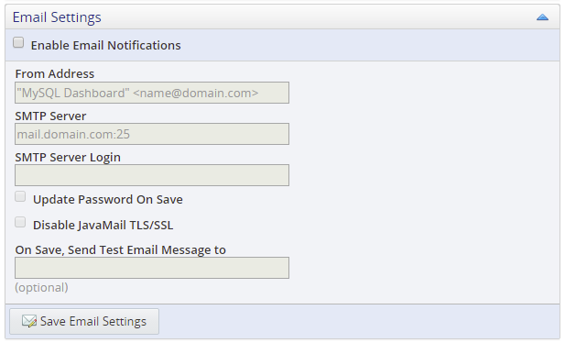Tick the Update Password On Save checkbox
565x343 pixels.
(x=20, y=197)
